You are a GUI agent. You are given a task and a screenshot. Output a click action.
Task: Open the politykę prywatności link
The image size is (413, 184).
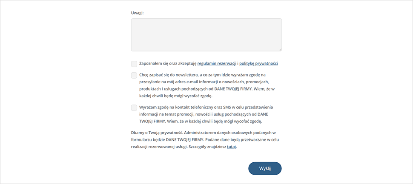[258, 63]
